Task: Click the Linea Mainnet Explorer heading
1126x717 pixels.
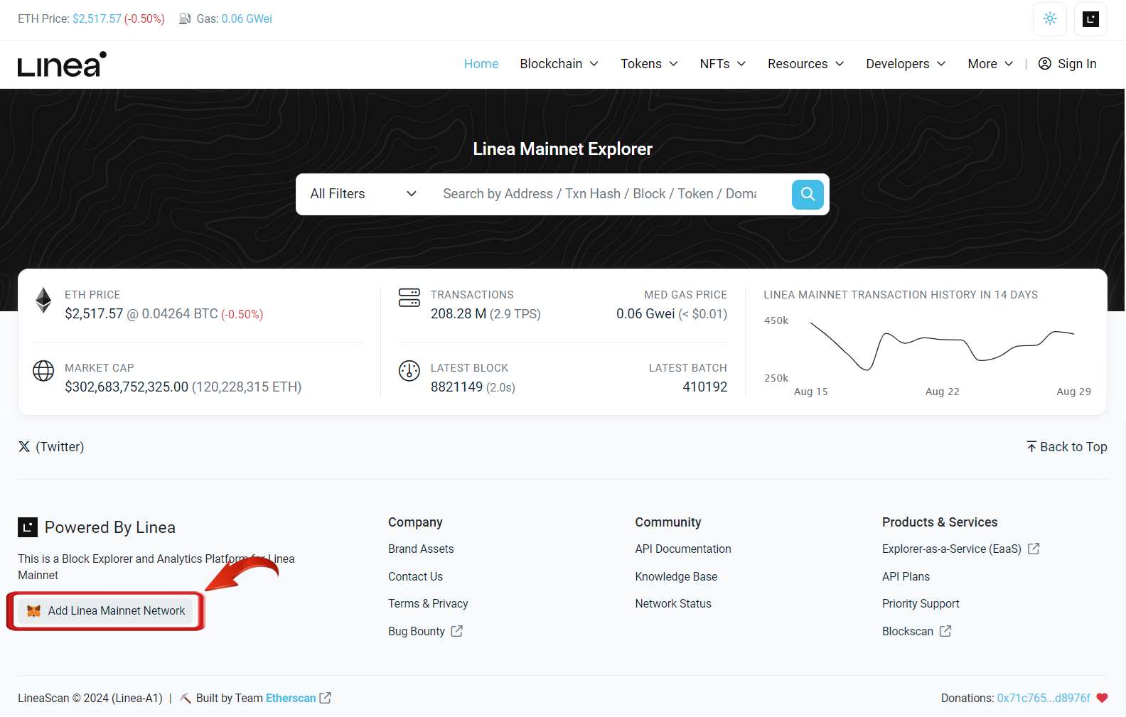Action: [562, 149]
